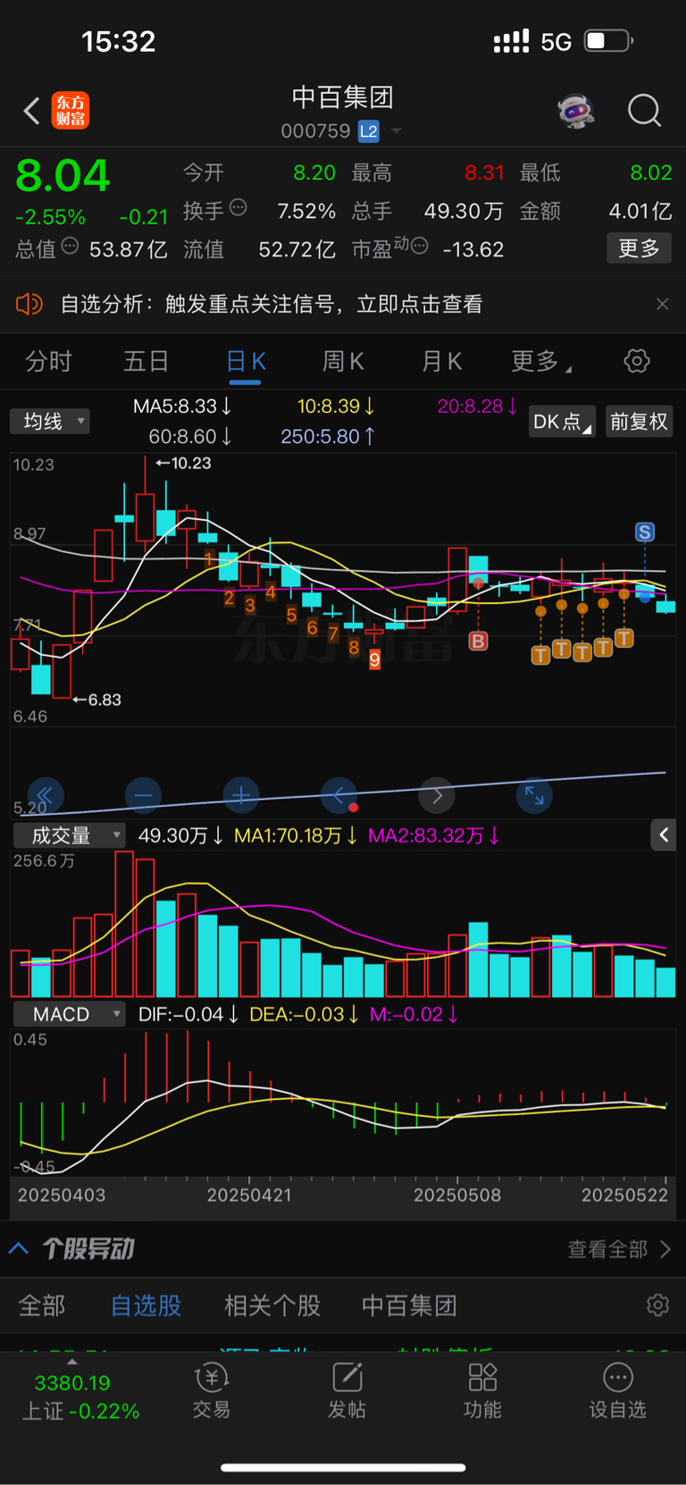Open the 发帖 post icon
The height and width of the screenshot is (1485, 686).
(347, 1391)
